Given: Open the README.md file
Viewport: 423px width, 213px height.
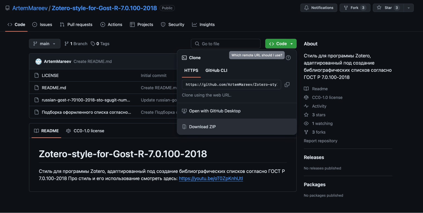Looking at the screenshot, I should (x=54, y=88).
